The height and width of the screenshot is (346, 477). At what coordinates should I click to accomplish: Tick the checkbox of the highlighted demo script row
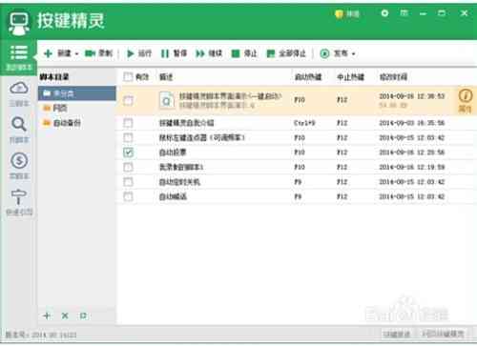(128, 100)
